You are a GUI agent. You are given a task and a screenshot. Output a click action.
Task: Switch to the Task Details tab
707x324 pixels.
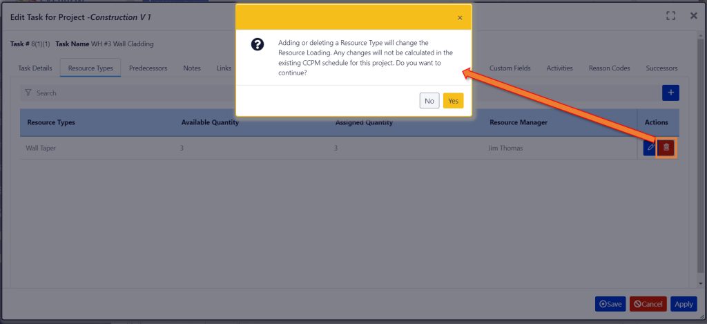tap(35, 68)
